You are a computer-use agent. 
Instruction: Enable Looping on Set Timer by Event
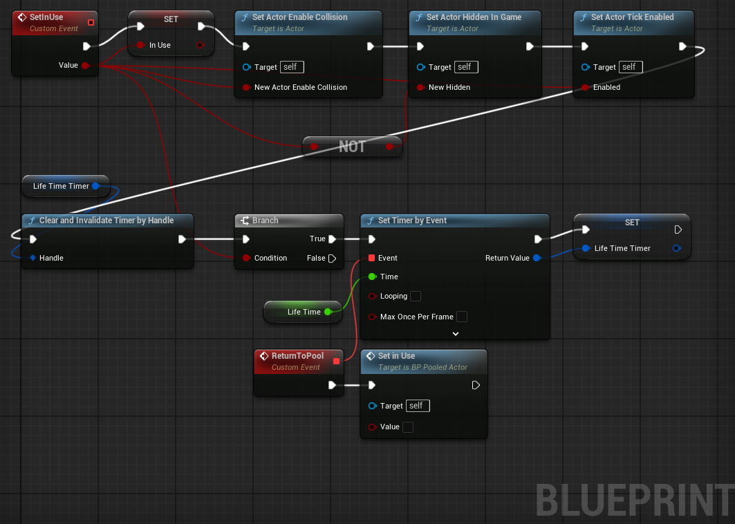click(x=415, y=296)
